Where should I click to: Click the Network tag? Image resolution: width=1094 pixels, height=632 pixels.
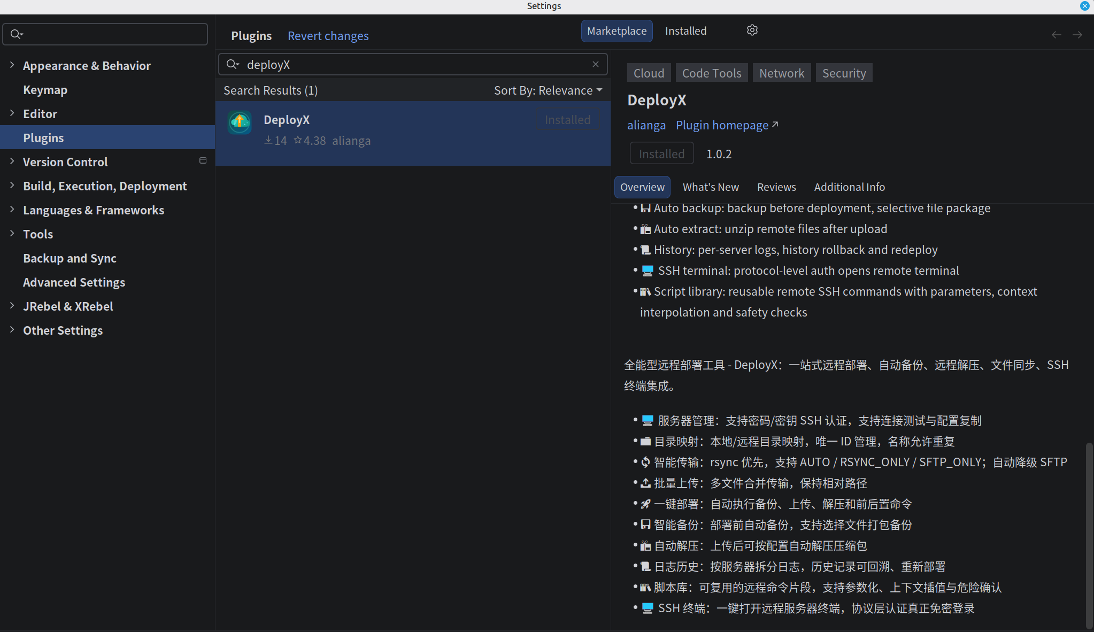[782, 73]
